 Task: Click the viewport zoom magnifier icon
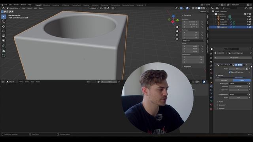177,27
